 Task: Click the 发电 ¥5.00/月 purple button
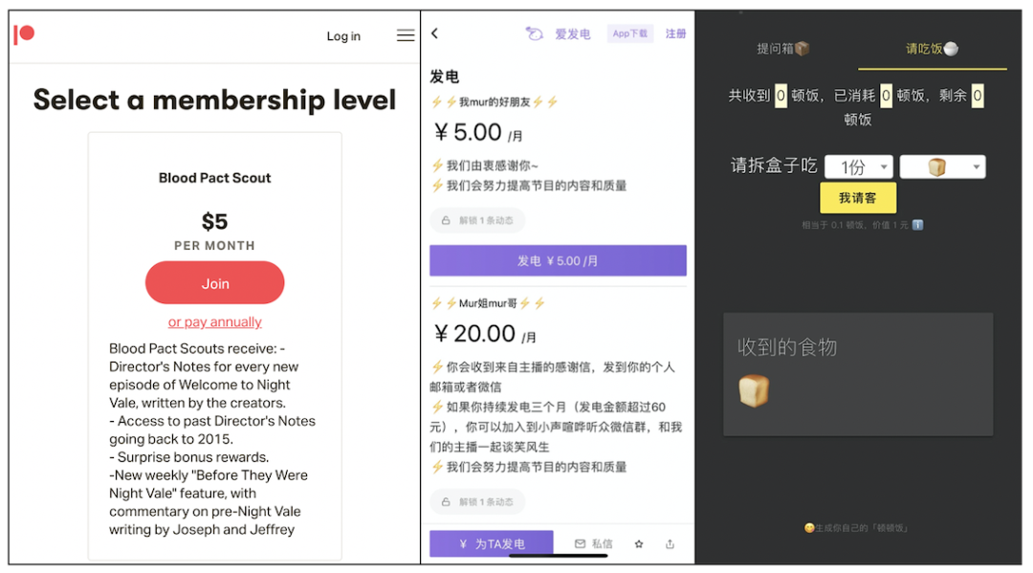[558, 261]
